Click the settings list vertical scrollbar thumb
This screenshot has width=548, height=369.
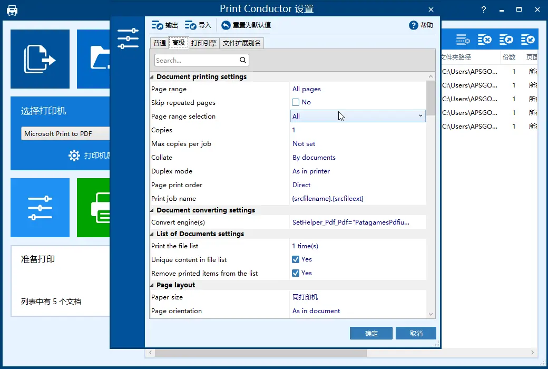tap(430, 98)
